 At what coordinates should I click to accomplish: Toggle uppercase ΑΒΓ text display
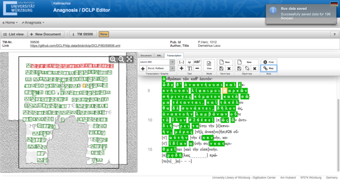click(196, 62)
